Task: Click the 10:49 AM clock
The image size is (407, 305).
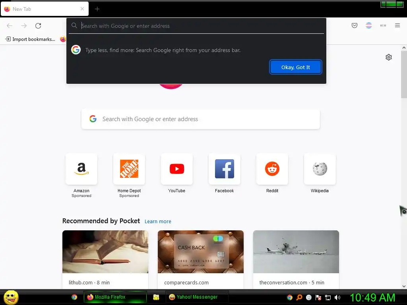Action: (x=372, y=297)
